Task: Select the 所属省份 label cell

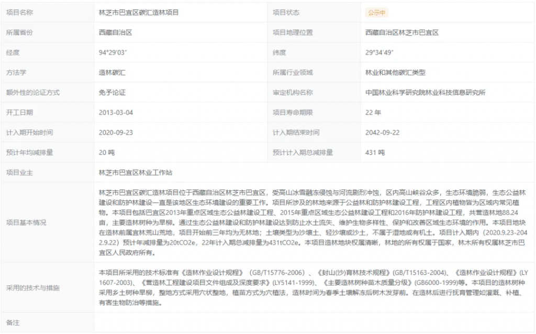Action: click(19, 32)
